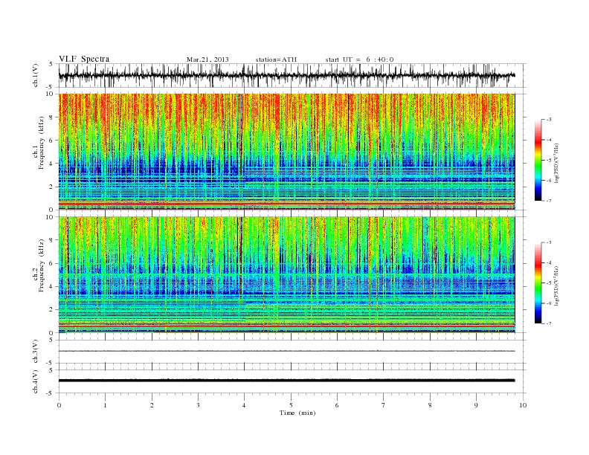Screen dimensions: 589x455
Task: Click the time axis tick label "5"
Action: pos(291,405)
